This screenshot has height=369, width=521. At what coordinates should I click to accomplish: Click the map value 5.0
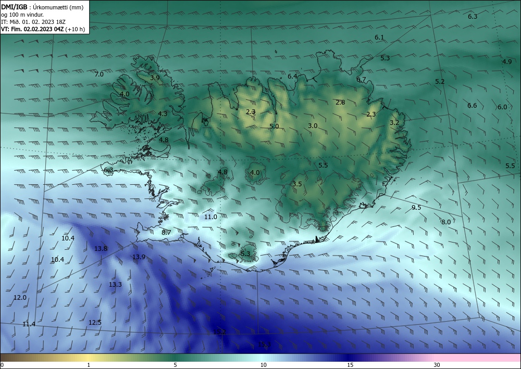(x=274, y=126)
